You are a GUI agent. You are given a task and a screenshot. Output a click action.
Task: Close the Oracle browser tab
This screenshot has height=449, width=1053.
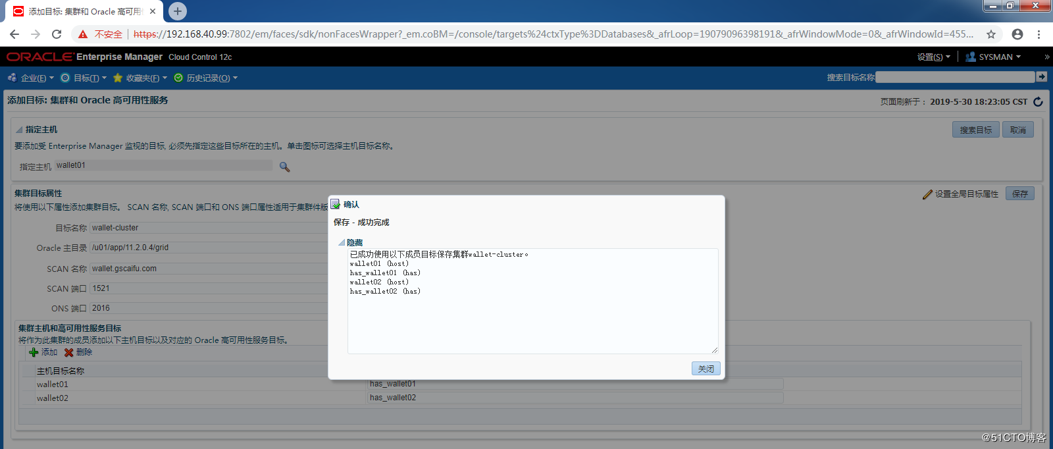pyautogui.click(x=153, y=11)
